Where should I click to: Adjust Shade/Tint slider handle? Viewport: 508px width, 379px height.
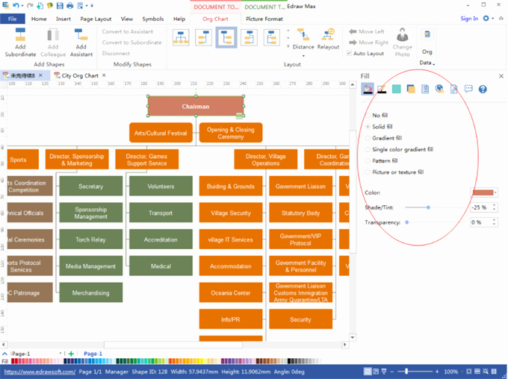coord(428,207)
